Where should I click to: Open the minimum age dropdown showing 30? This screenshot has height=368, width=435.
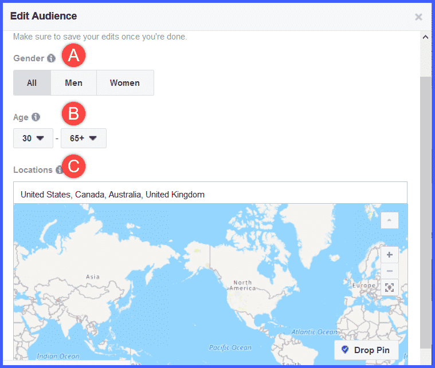33,139
